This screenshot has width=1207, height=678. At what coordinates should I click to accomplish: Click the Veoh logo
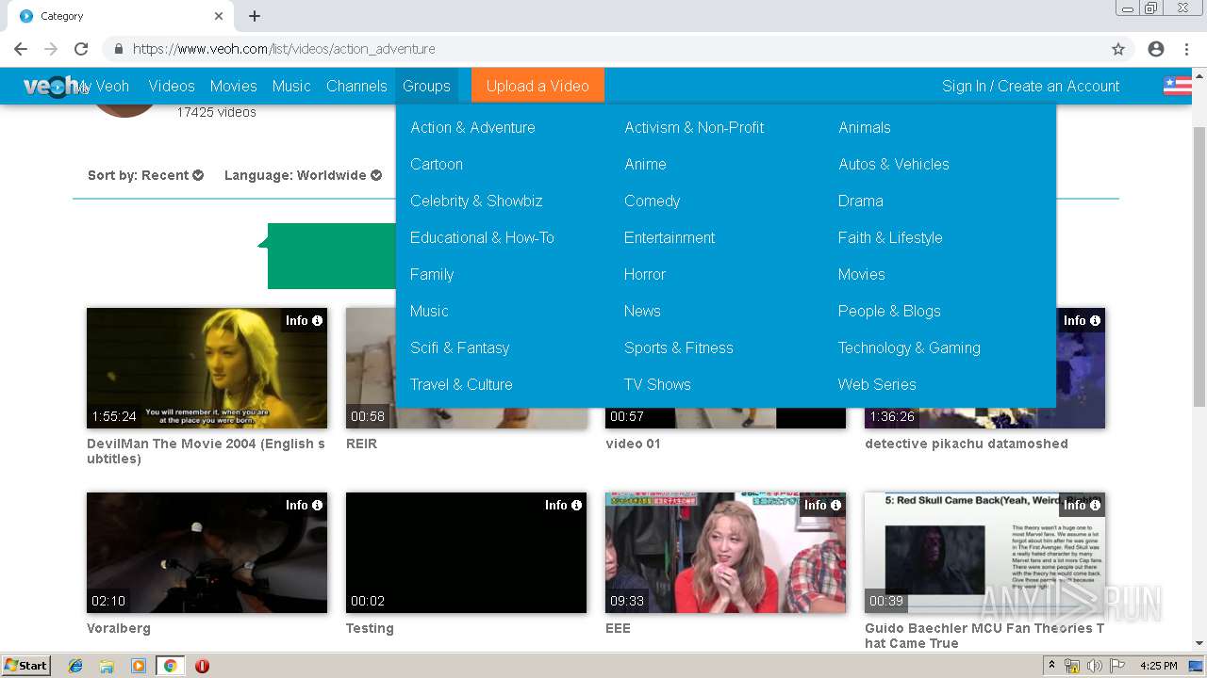click(x=51, y=86)
